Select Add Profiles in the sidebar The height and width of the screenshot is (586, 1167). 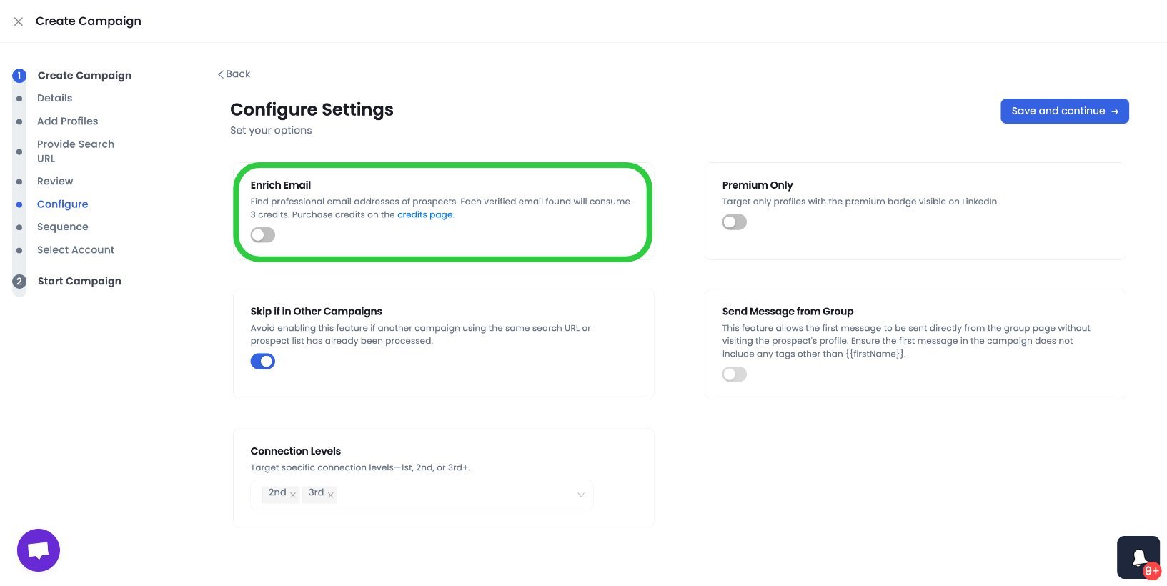pos(68,121)
